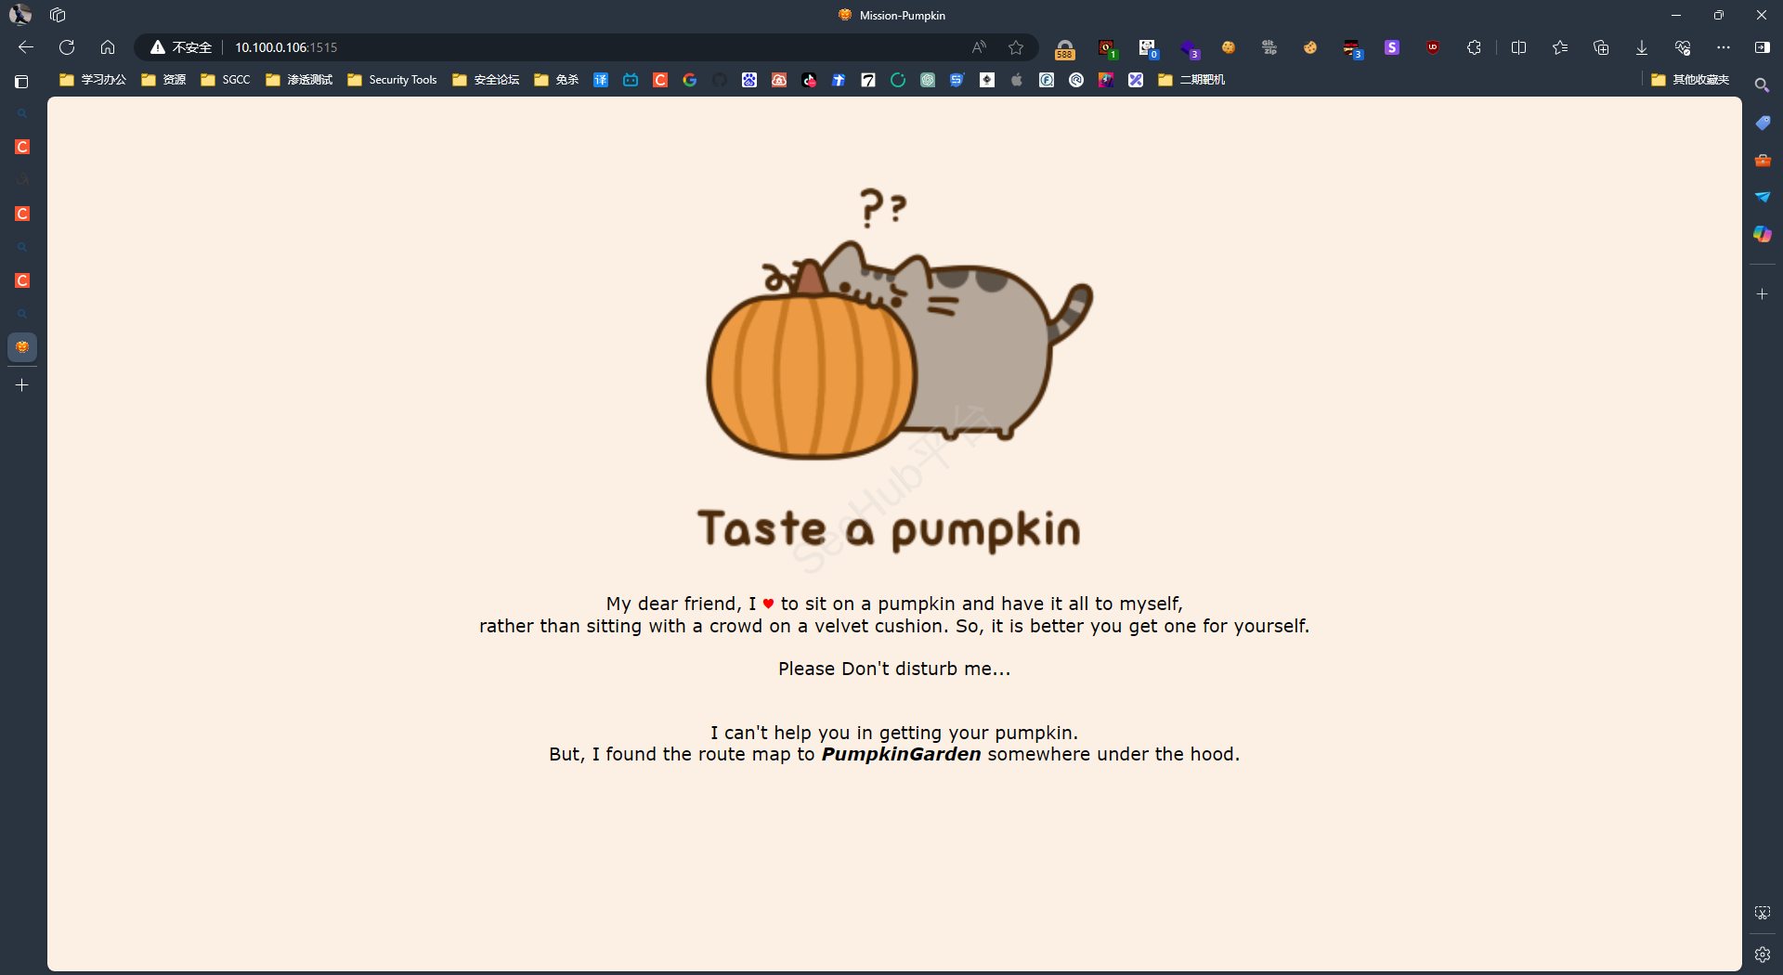Screen dimensions: 1783x975
Task: Open the 安全论坛 bookmarks folder
Action: (x=486, y=80)
